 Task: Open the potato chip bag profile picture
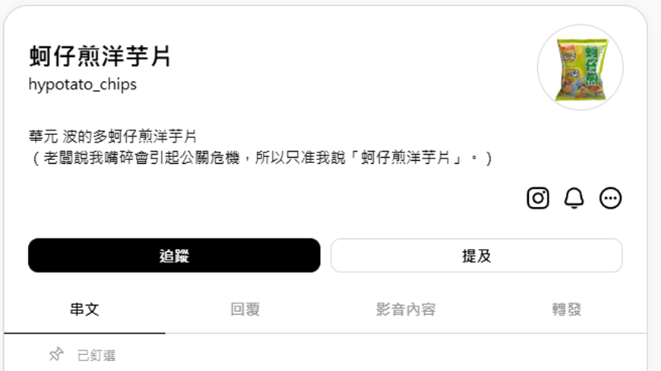click(x=580, y=68)
